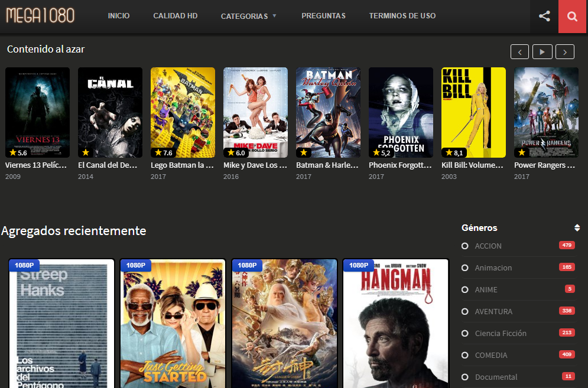This screenshot has width=588, height=388.
Task: Click star rating 6.0 on Mike y Dave
Action: (x=236, y=152)
